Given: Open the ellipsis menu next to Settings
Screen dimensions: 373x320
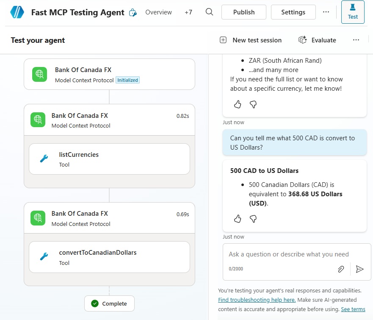Looking at the screenshot, I should pyautogui.click(x=326, y=12).
